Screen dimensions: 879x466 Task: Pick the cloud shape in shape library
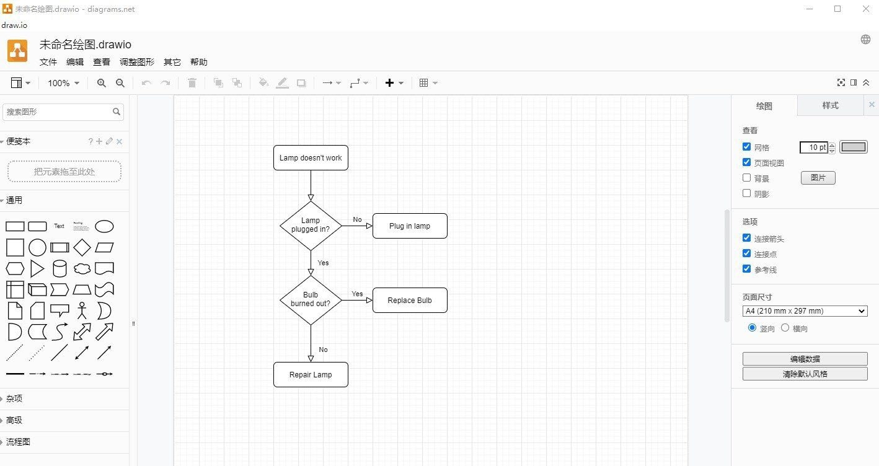82,269
